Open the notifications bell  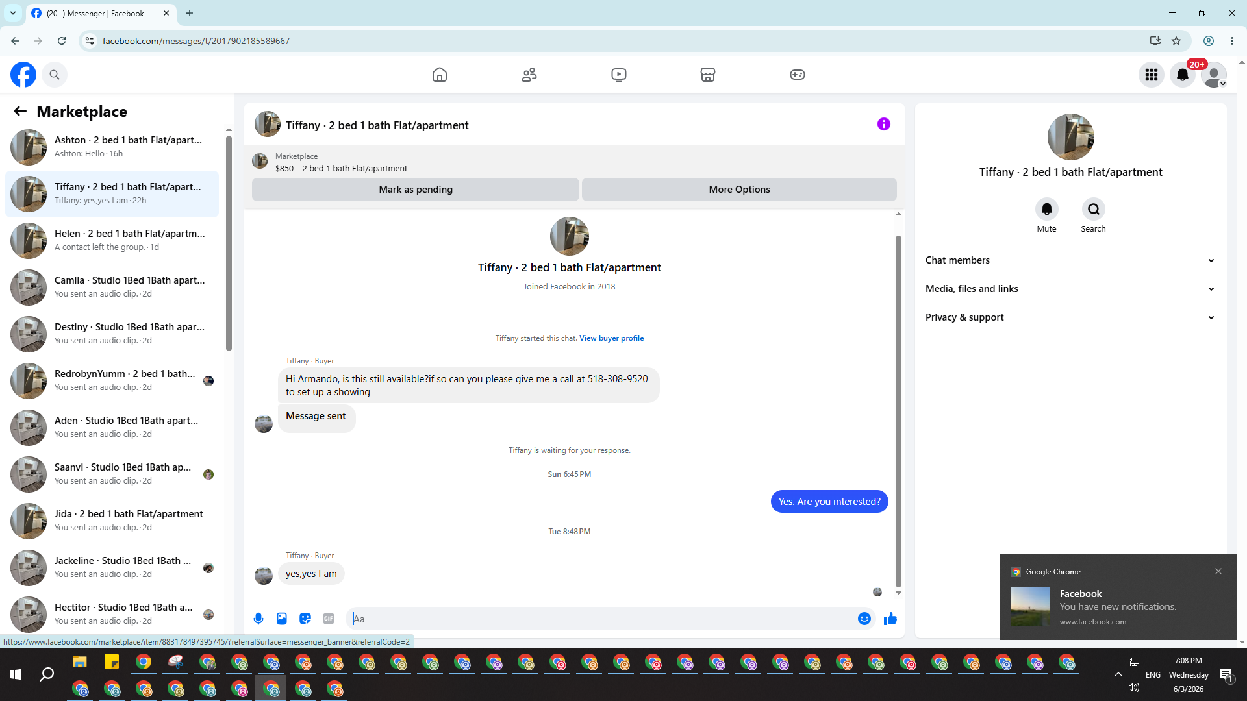(1183, 75)
